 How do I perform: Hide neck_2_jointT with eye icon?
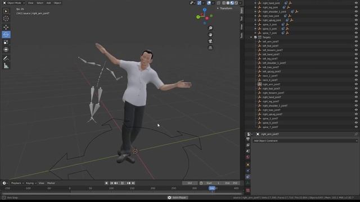[356, 76]
